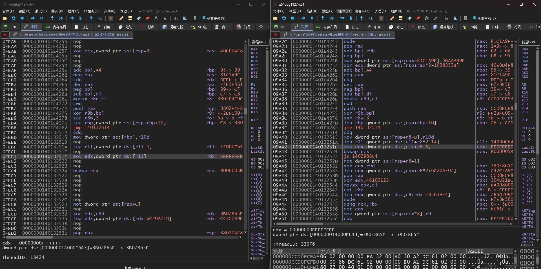The height and width of the screenshot is (269, 541).
Task: Open calculator icon in left window toolbar
Action: (195, 18)
